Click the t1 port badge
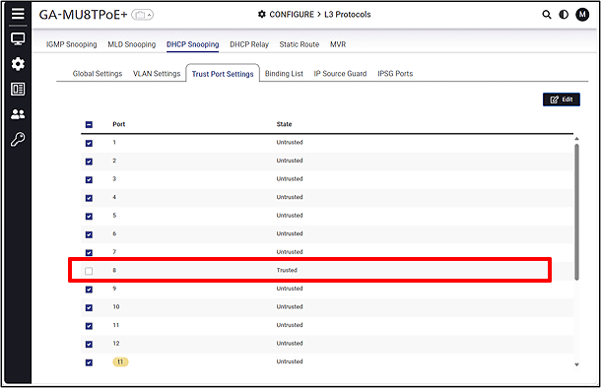The image size is (601, 388). pyautogui.click(x=120, y=361)
